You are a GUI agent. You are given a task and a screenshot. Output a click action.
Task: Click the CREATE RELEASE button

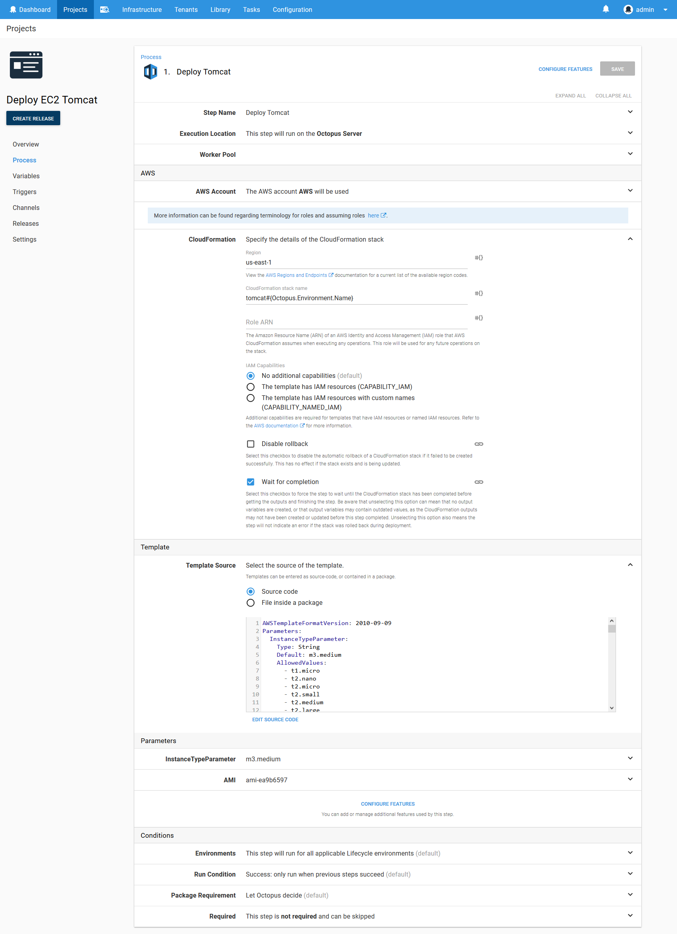point(33,118)
